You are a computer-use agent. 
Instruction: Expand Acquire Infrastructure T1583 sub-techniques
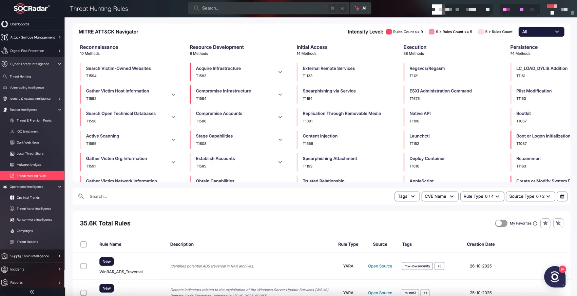coord(280,72)
